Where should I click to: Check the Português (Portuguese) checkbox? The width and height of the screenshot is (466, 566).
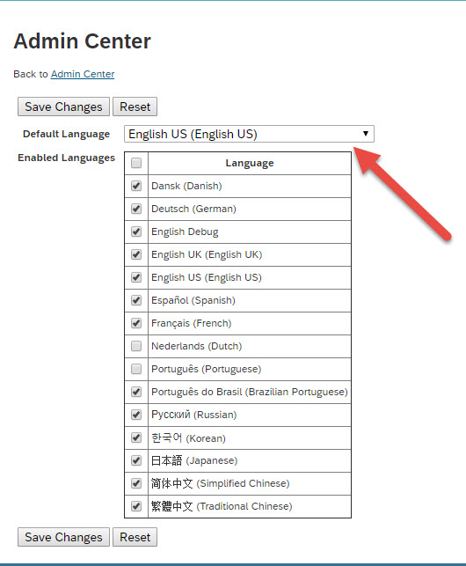tap(136, 369)
